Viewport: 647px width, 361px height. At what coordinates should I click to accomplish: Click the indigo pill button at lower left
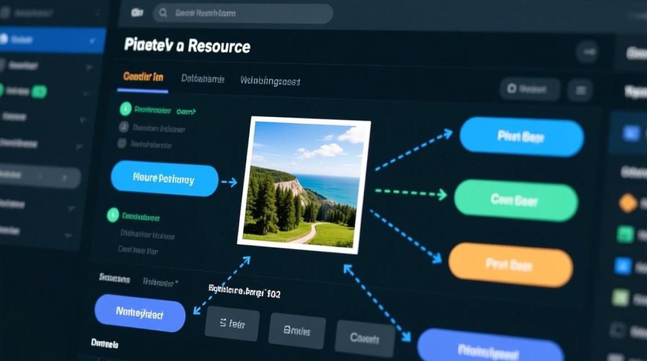pyautogui.click(x=140, y=314)
